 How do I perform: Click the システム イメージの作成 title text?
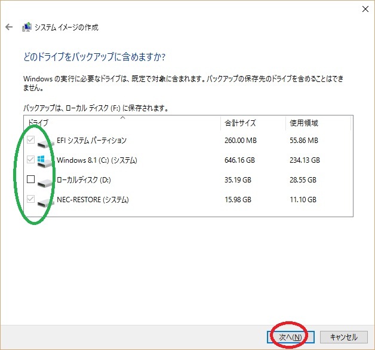click(x=66, y=28)
